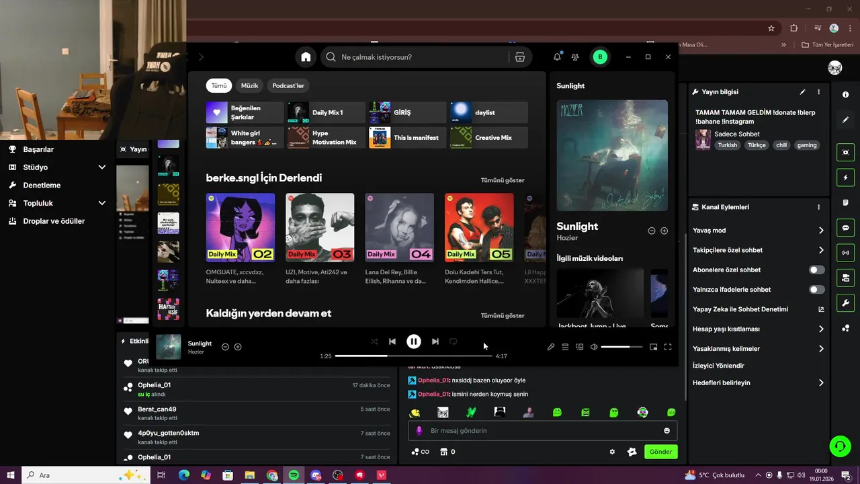This screenshot has width=860, height=484.
Task: Select the Müzik filter chip
Action: [x=250, y=85]
